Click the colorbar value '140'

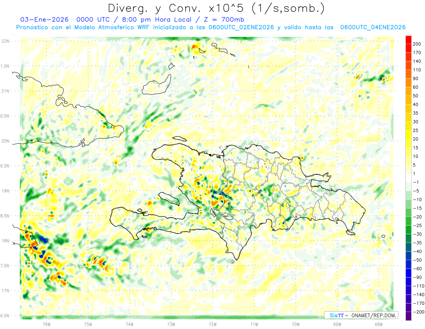pos(416,61)
